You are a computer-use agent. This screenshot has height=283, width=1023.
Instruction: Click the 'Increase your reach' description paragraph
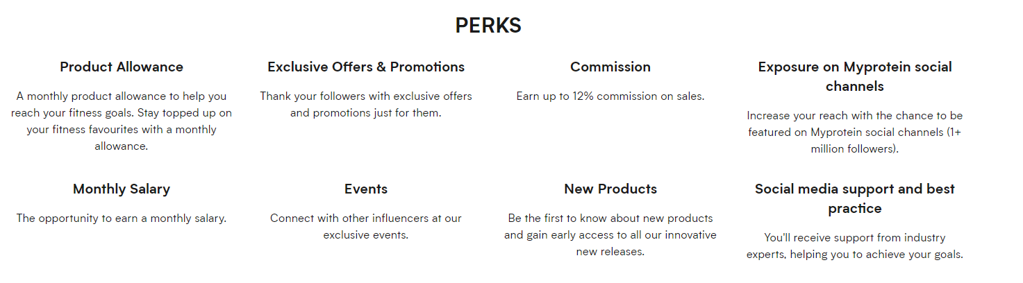[855, 132]
